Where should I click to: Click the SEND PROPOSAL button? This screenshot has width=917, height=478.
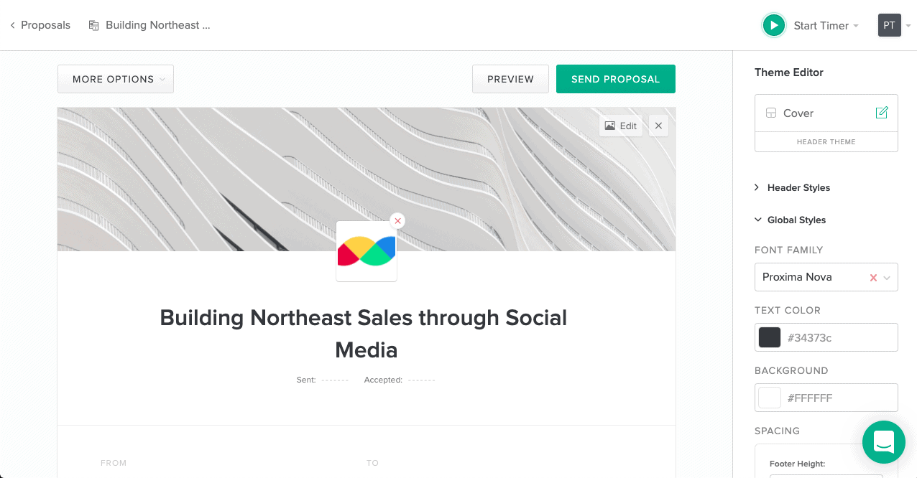pos(615,79)
